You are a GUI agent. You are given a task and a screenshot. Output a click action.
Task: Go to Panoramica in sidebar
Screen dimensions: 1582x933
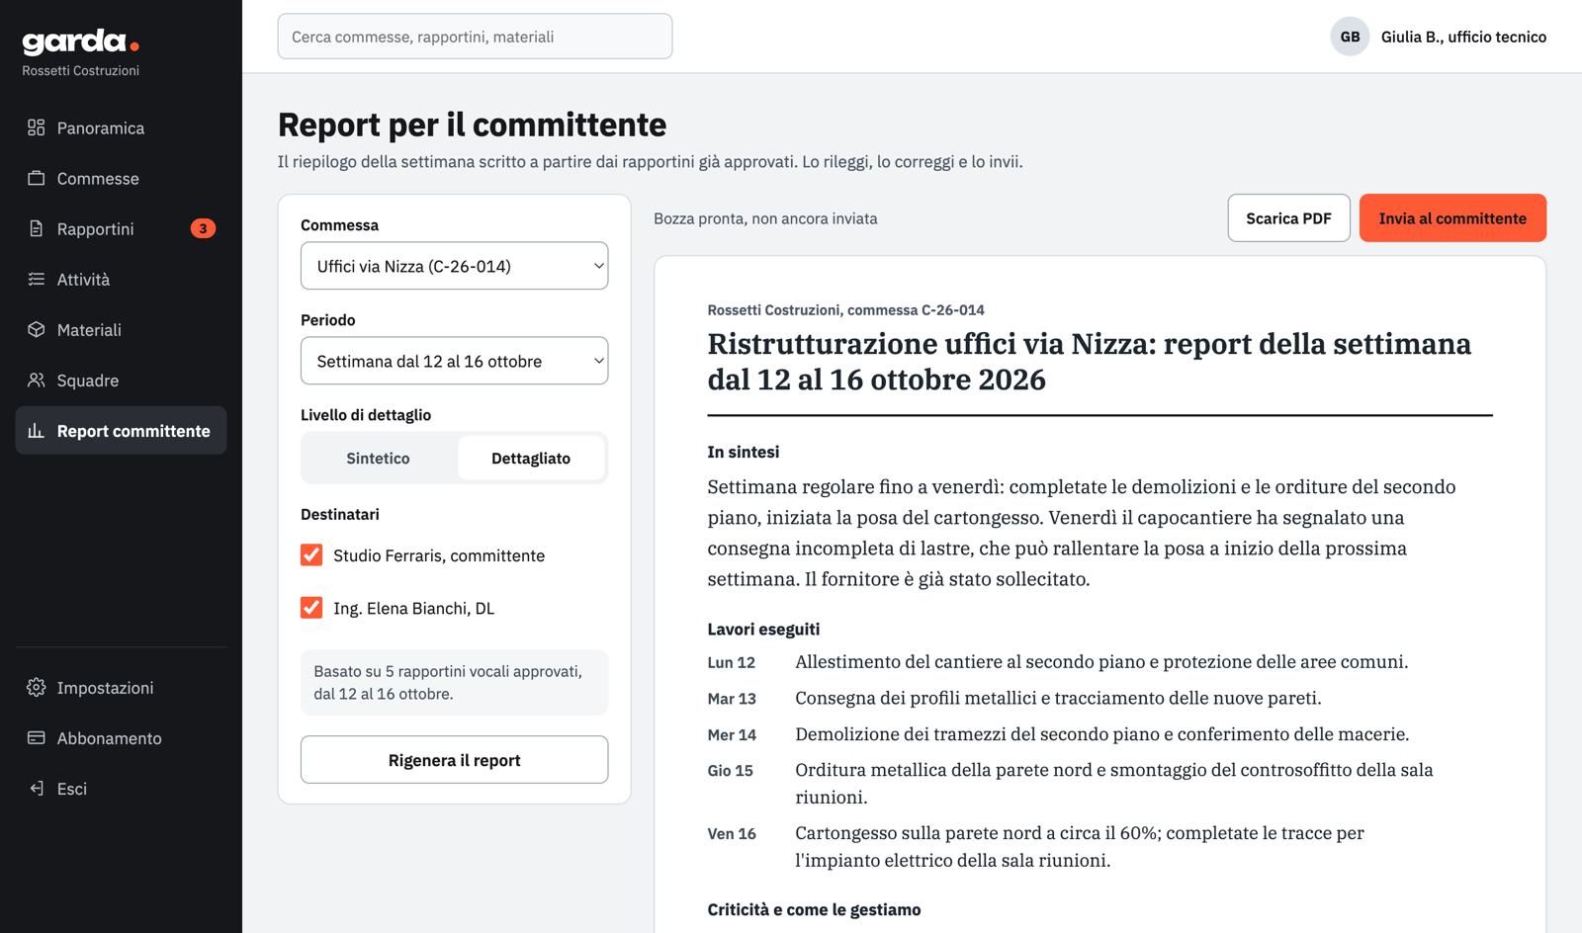click(x=121, y=127)
